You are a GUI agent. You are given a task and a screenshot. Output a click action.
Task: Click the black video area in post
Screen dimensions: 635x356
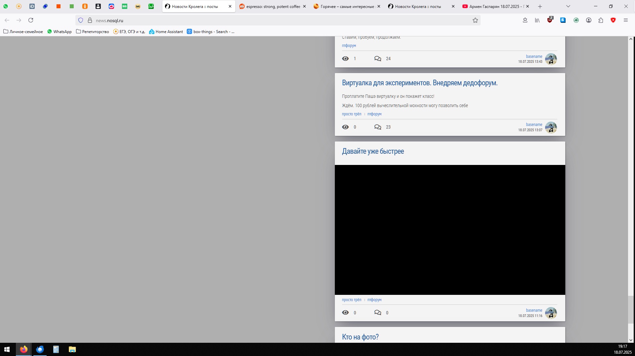point(450,229)
